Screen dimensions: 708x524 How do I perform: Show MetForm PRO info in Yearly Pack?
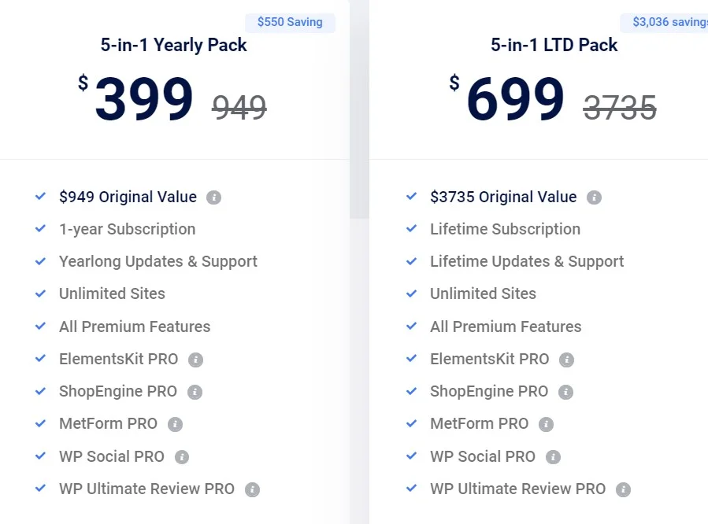click(x=175, y=424)
